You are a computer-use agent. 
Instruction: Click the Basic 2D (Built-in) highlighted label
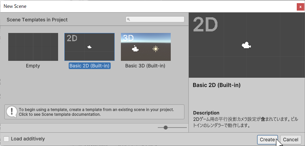pyautogui.click(x=89, y=66)
